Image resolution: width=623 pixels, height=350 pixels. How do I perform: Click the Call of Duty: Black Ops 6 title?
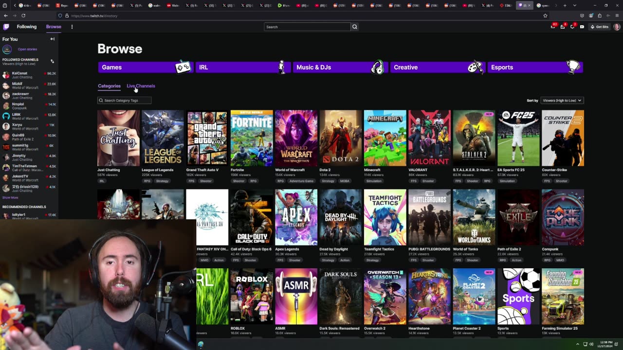(x=251, y=249)
